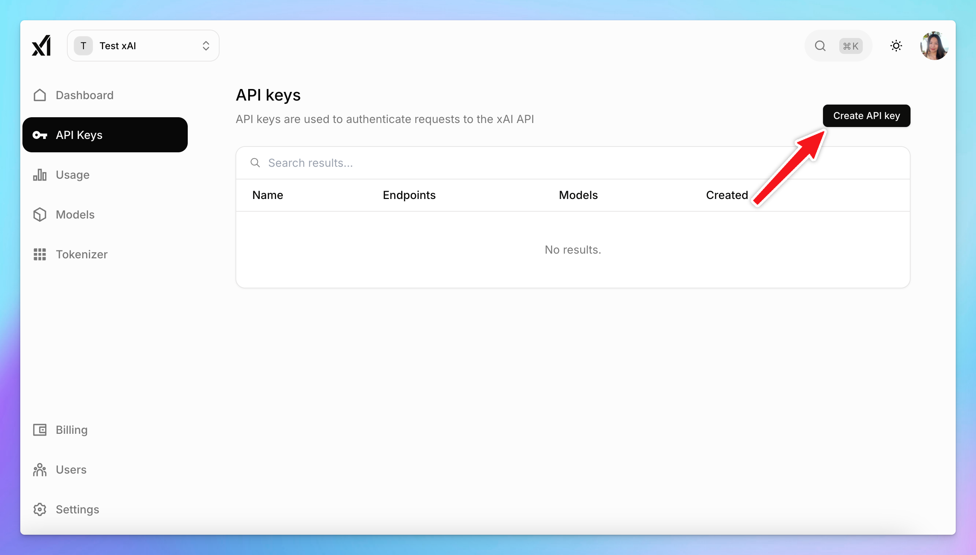Open the Test xAI team dropdown
This screenshot has width=976, height=555.
click(x=143, y=46)
